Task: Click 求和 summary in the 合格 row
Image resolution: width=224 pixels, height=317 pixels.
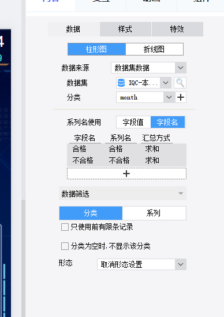Action: pos(152,149)
